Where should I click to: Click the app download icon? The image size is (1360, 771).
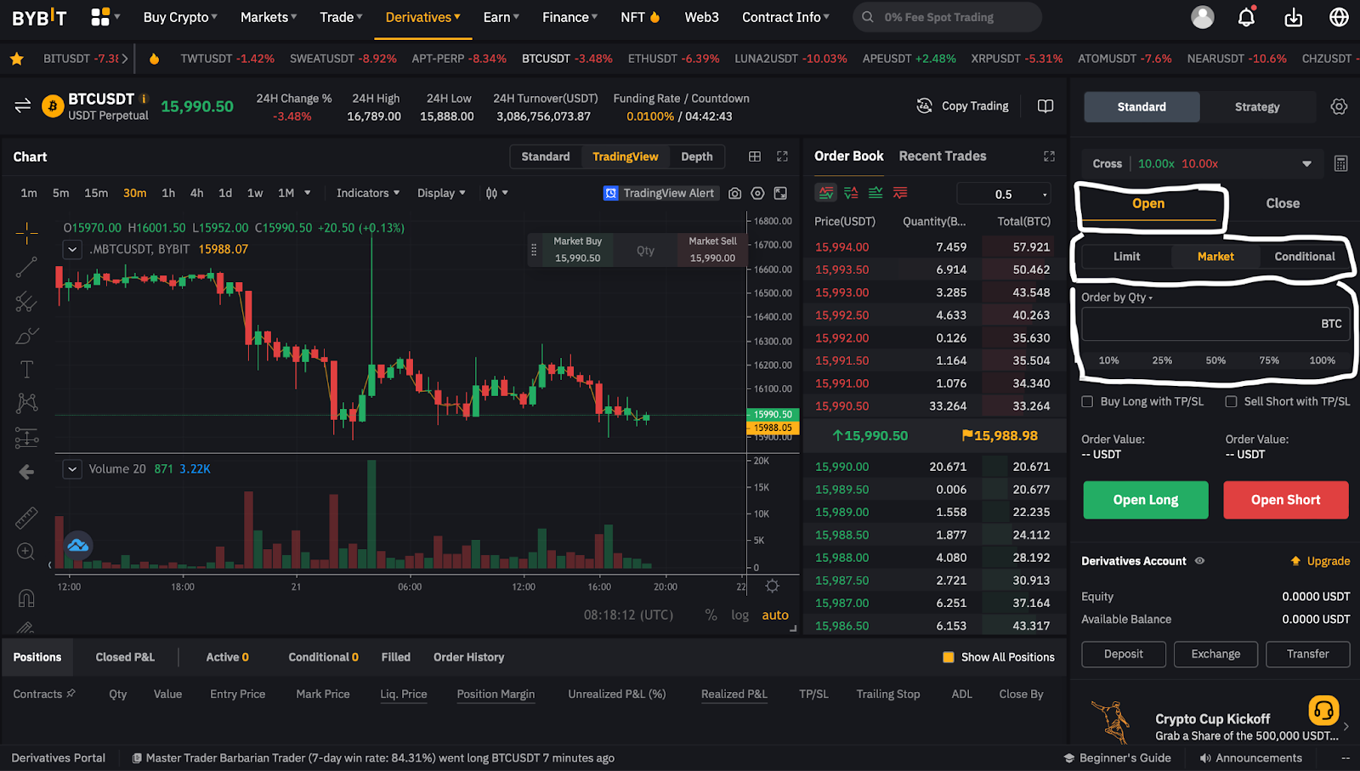(1294, 17)
